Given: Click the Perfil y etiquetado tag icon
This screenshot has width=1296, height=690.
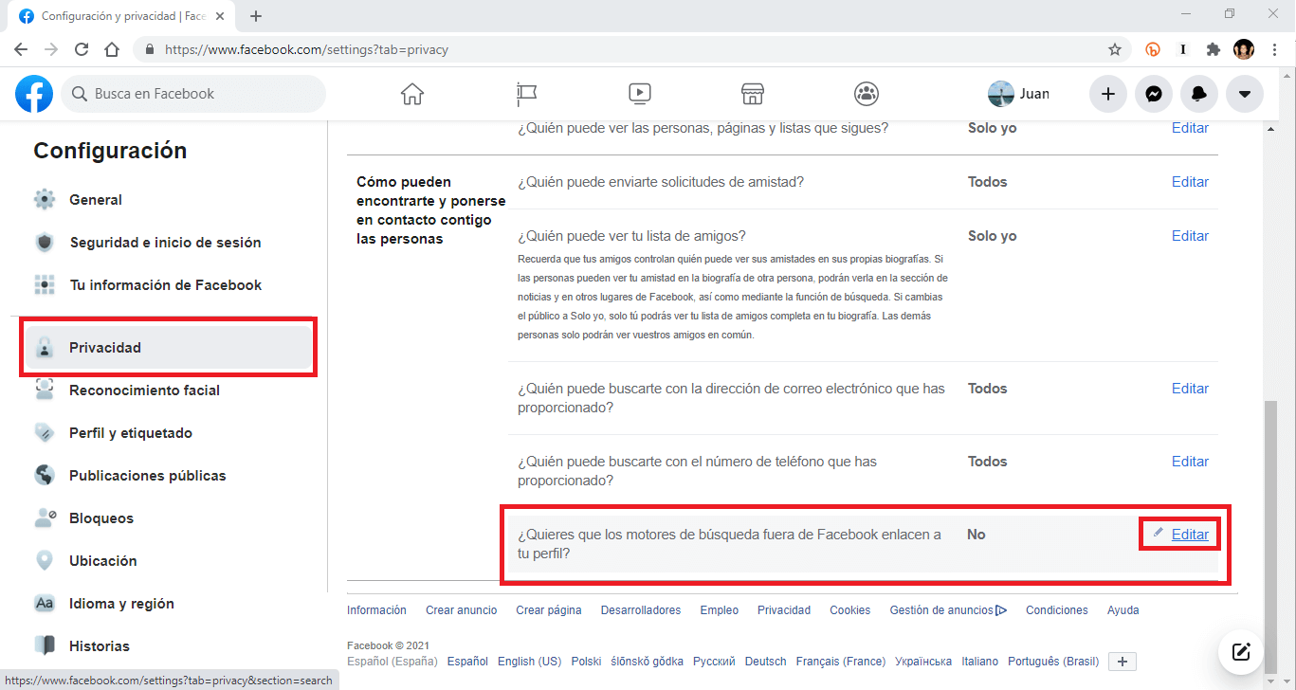Looking at the screenshot, I should coord(45,433).
